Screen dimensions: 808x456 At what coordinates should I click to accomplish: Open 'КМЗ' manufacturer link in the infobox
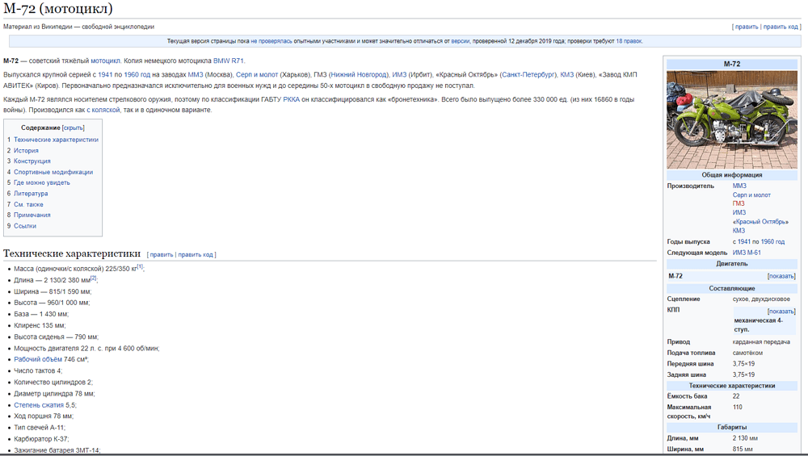point(739,231)
